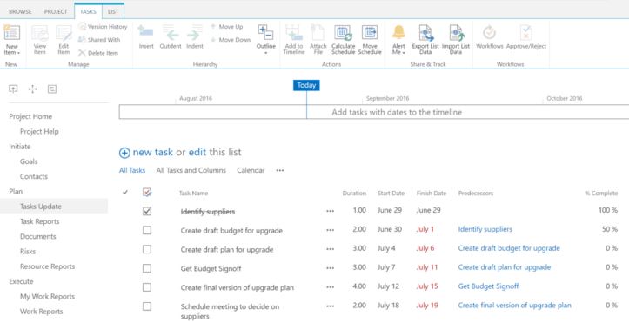The width and height of the screenshot is (629, 322).
Task: Click the Add tasks timeline bar
Action: [374, 113]
